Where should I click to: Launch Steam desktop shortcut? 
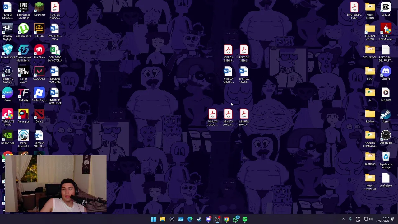coord(386,116)
